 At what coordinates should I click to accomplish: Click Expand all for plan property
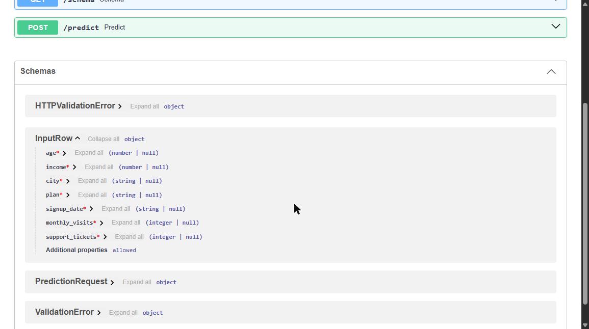click(x=92, y=195)
